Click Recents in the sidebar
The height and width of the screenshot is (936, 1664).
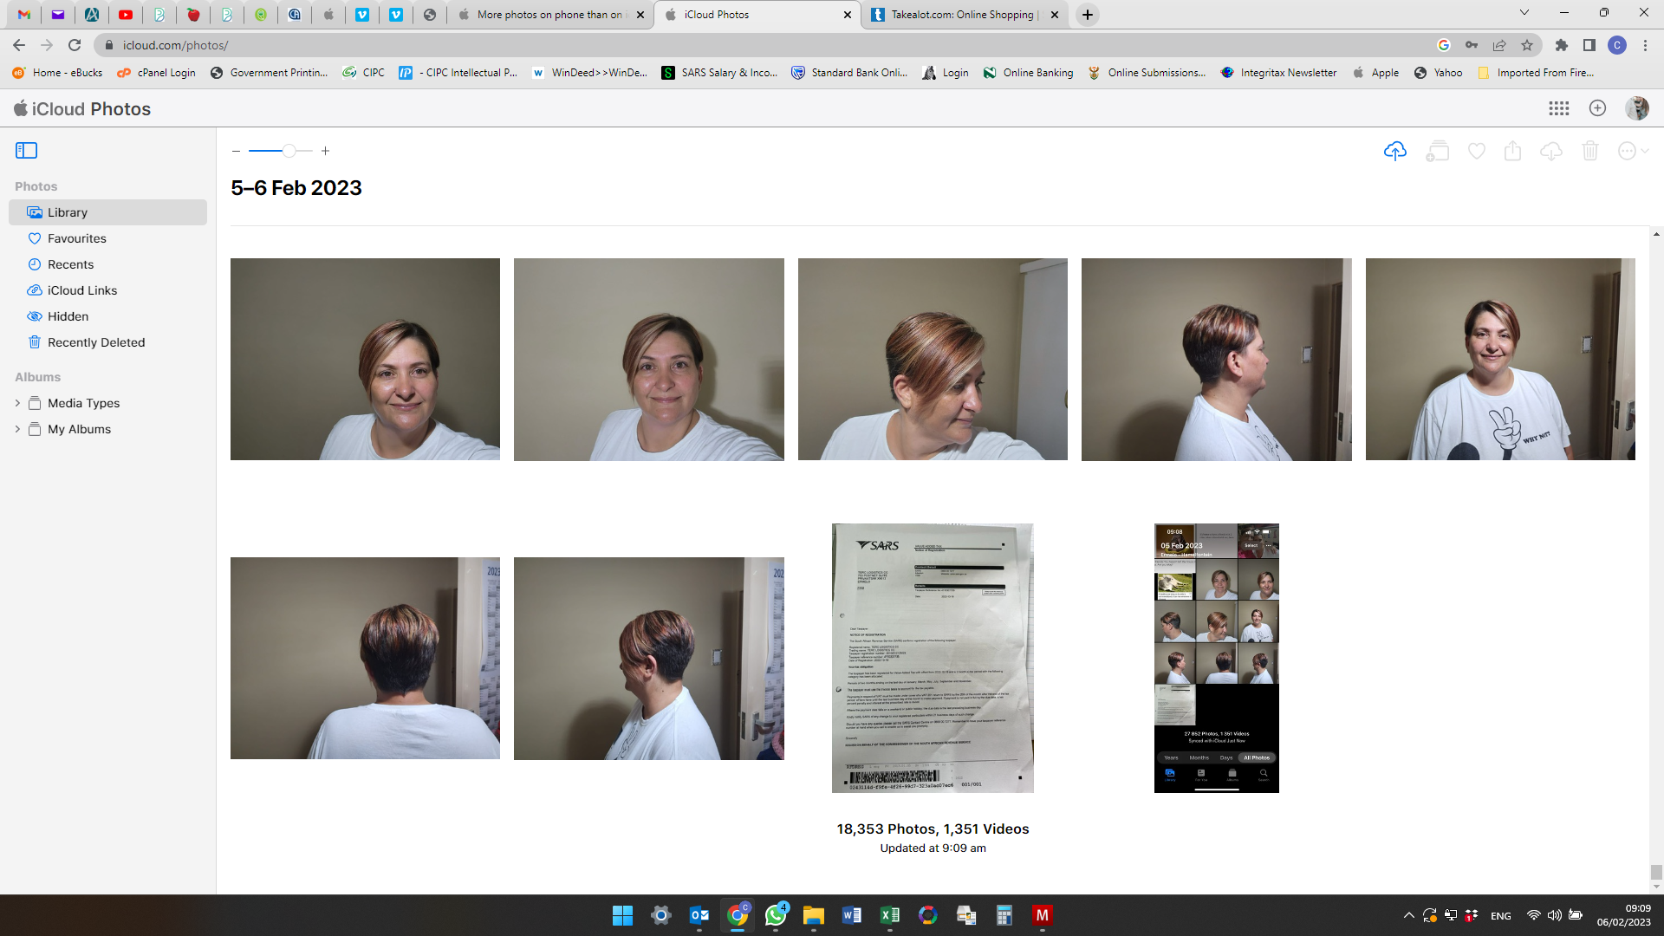[x=69, y=264]
